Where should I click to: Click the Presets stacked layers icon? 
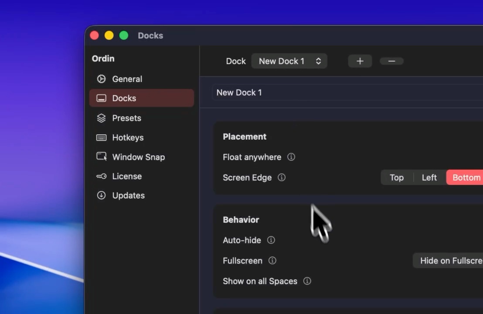[x=101, y=118]
